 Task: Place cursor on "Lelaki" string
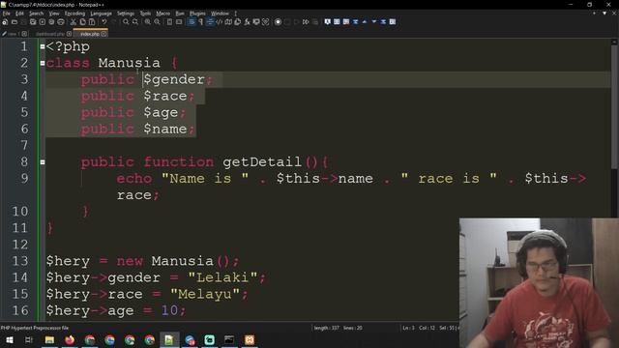222,277
